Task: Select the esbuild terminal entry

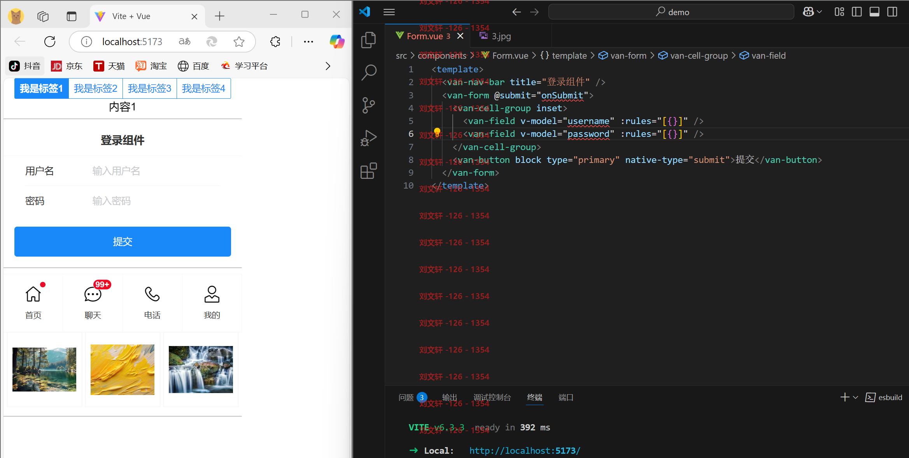Action: pyautogui.click(x=884, y=397)
